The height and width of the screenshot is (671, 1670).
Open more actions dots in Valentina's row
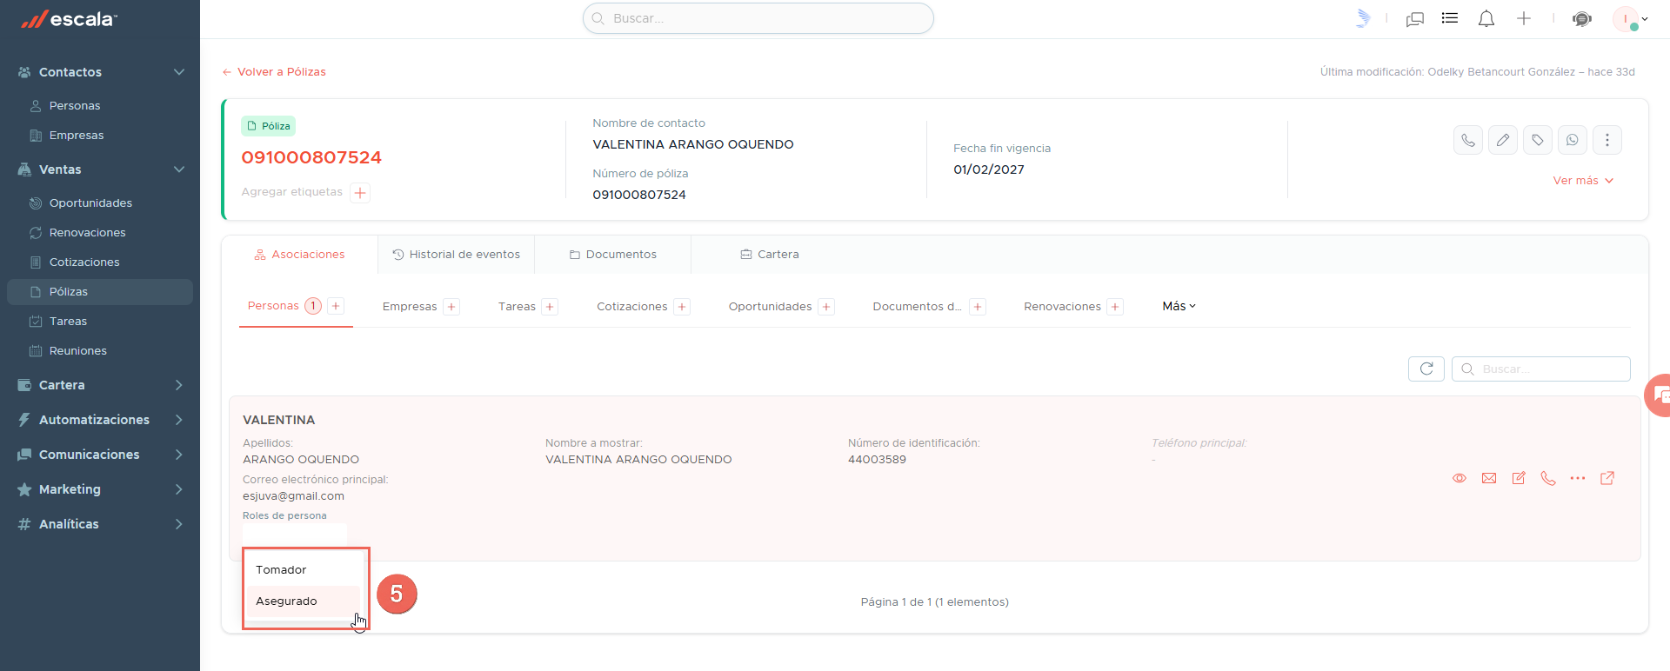tap(1578, 478)
